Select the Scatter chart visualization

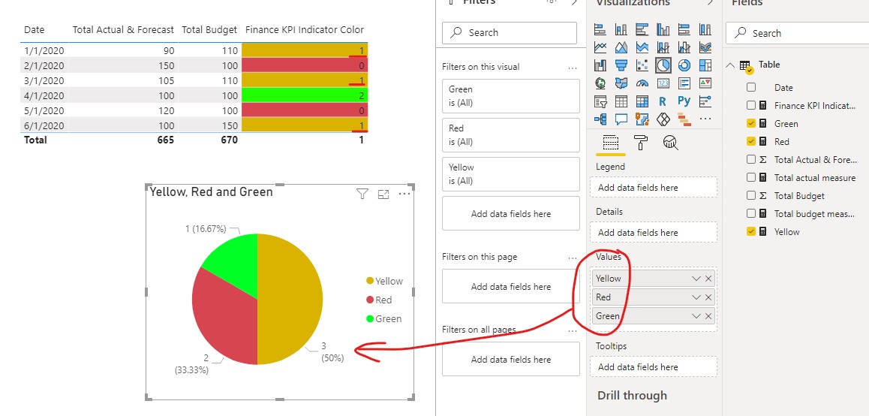(642, 65)
